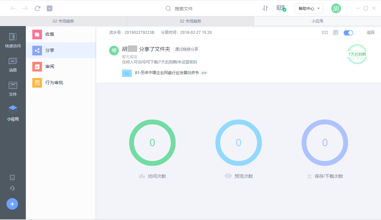Viewport: 381px width, 220px height.
Task: Click the back navigation arrow
Action: pos(13,8)
